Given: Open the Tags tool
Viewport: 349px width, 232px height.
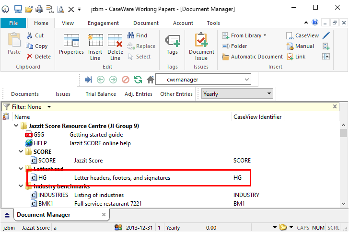Looking at the screenshot, I should tap(172, 44).
